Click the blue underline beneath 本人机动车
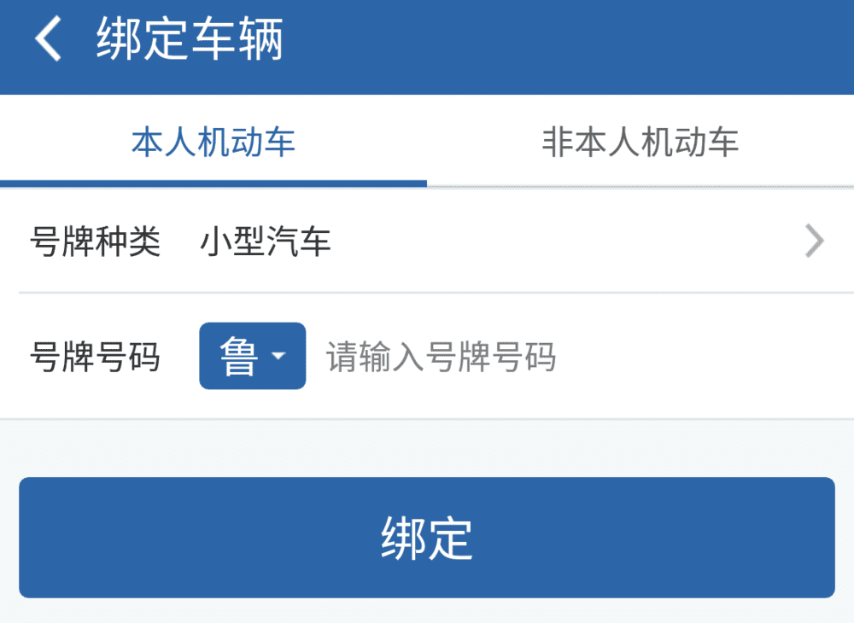The height and width of the screenshot is (623, 854). tap(213, 183)
